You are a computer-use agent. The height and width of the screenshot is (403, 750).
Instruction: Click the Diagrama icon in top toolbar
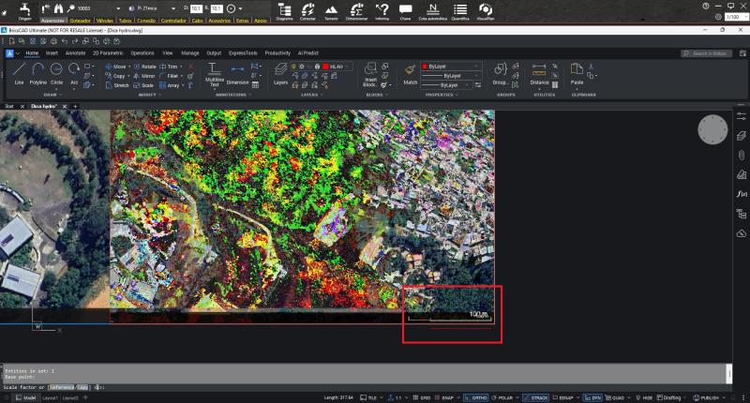[x=284, y=10]
